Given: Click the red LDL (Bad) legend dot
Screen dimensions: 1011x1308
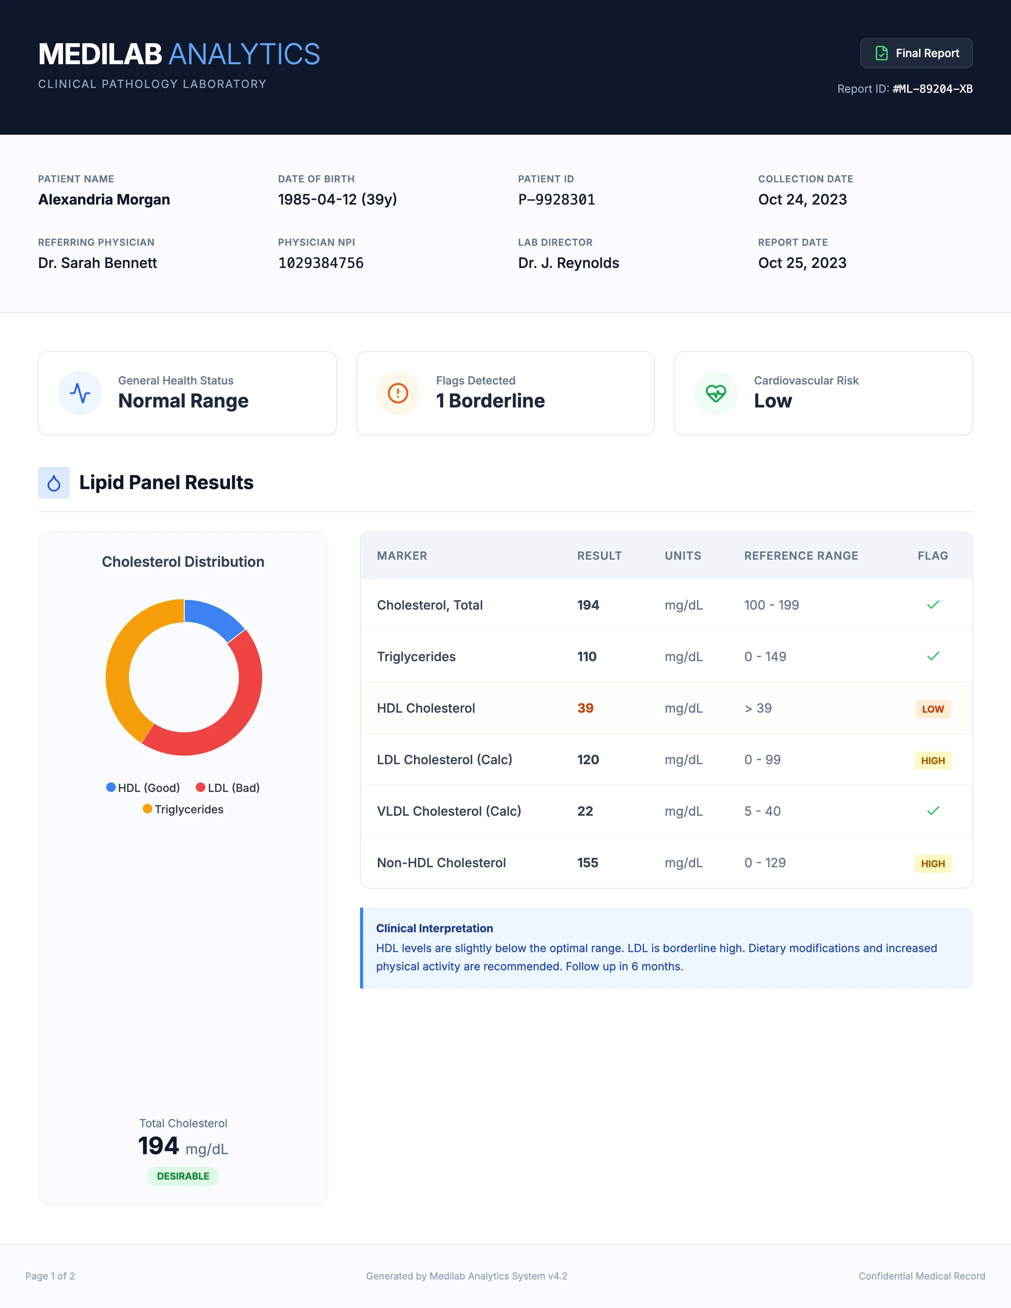Looking at the screenshot, I should tap(201, 787).
